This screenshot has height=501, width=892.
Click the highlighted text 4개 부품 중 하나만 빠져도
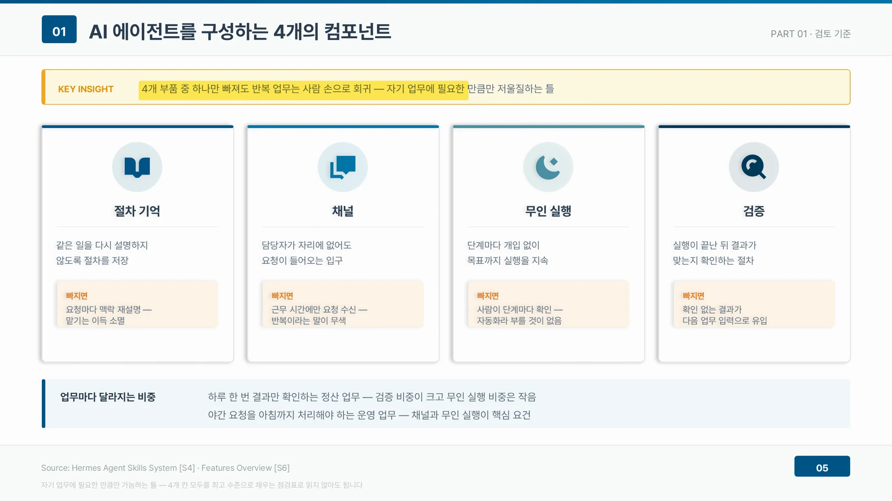point(195,89)
